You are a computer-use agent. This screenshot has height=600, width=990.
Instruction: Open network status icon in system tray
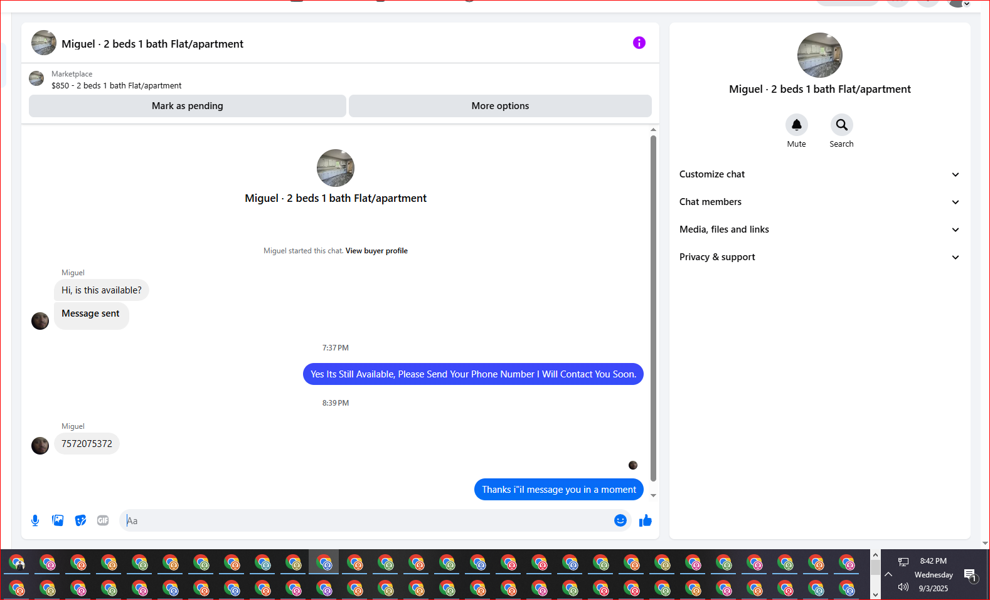[903, 562]
